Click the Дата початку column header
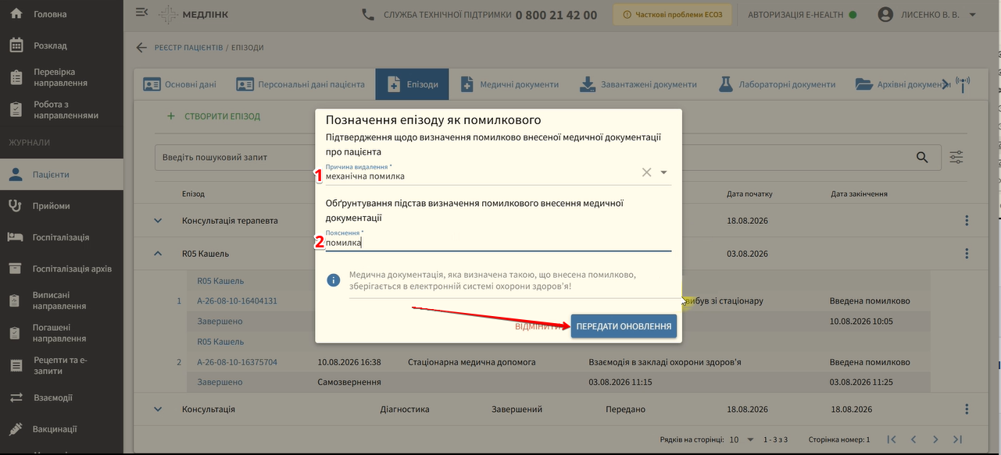Viewport: 1001px width, 455px height. (749, 194)
